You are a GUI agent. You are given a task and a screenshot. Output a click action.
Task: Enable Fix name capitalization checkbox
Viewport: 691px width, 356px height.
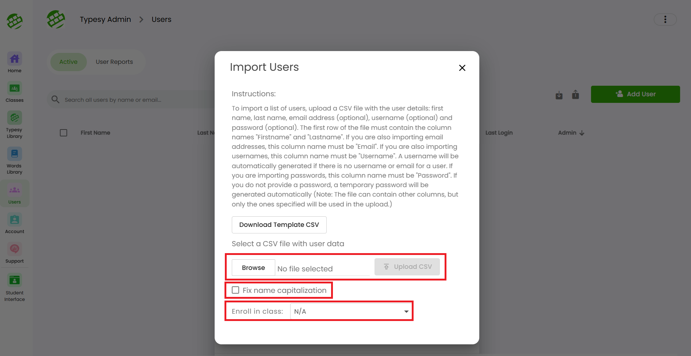(x=235, y=290)
